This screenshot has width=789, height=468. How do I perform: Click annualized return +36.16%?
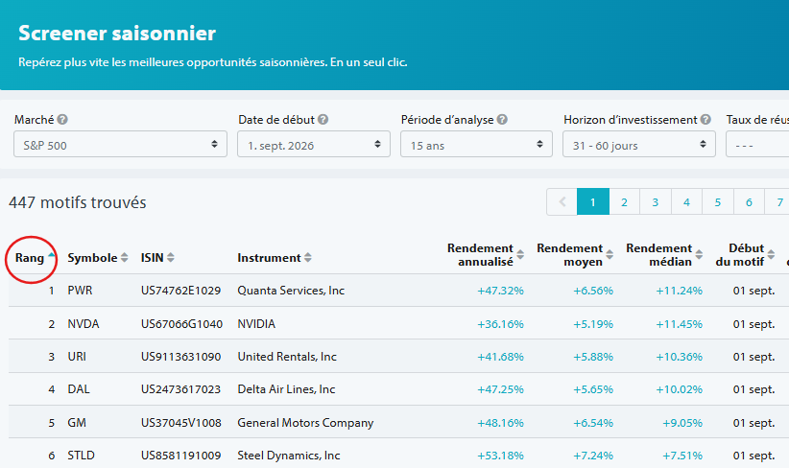(x=501, y=324)
